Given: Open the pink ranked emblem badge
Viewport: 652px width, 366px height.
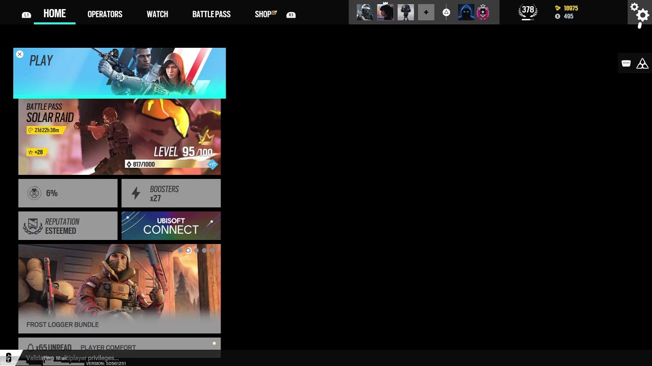Looking at the screenshot, I should 483,12.
